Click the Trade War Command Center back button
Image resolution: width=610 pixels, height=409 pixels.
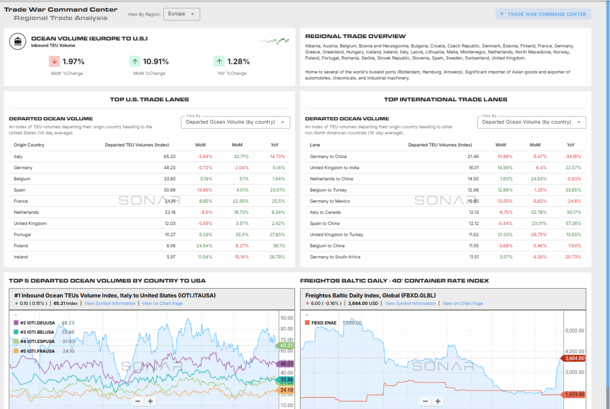[x=543, y=14]
